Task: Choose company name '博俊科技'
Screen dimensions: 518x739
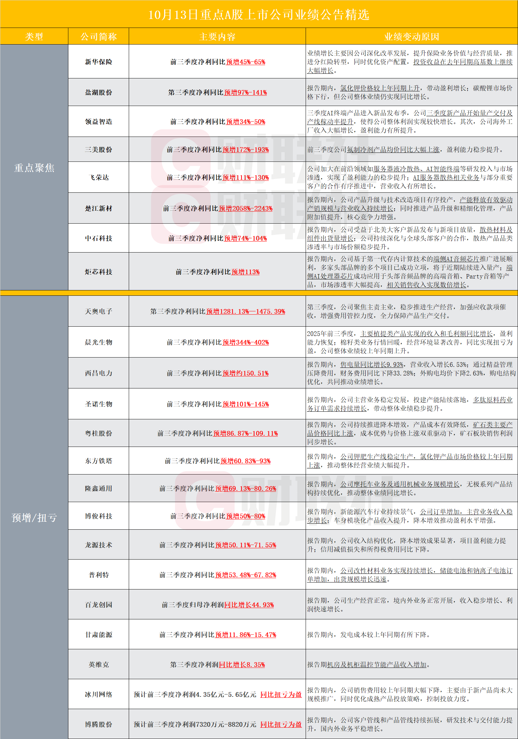Action: click(x=99, y=516)
